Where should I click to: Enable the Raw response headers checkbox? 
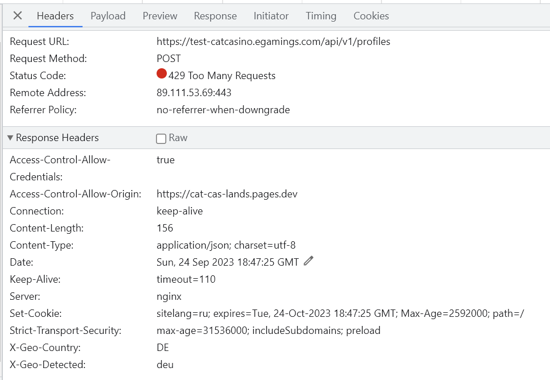(x=161, y=138)
